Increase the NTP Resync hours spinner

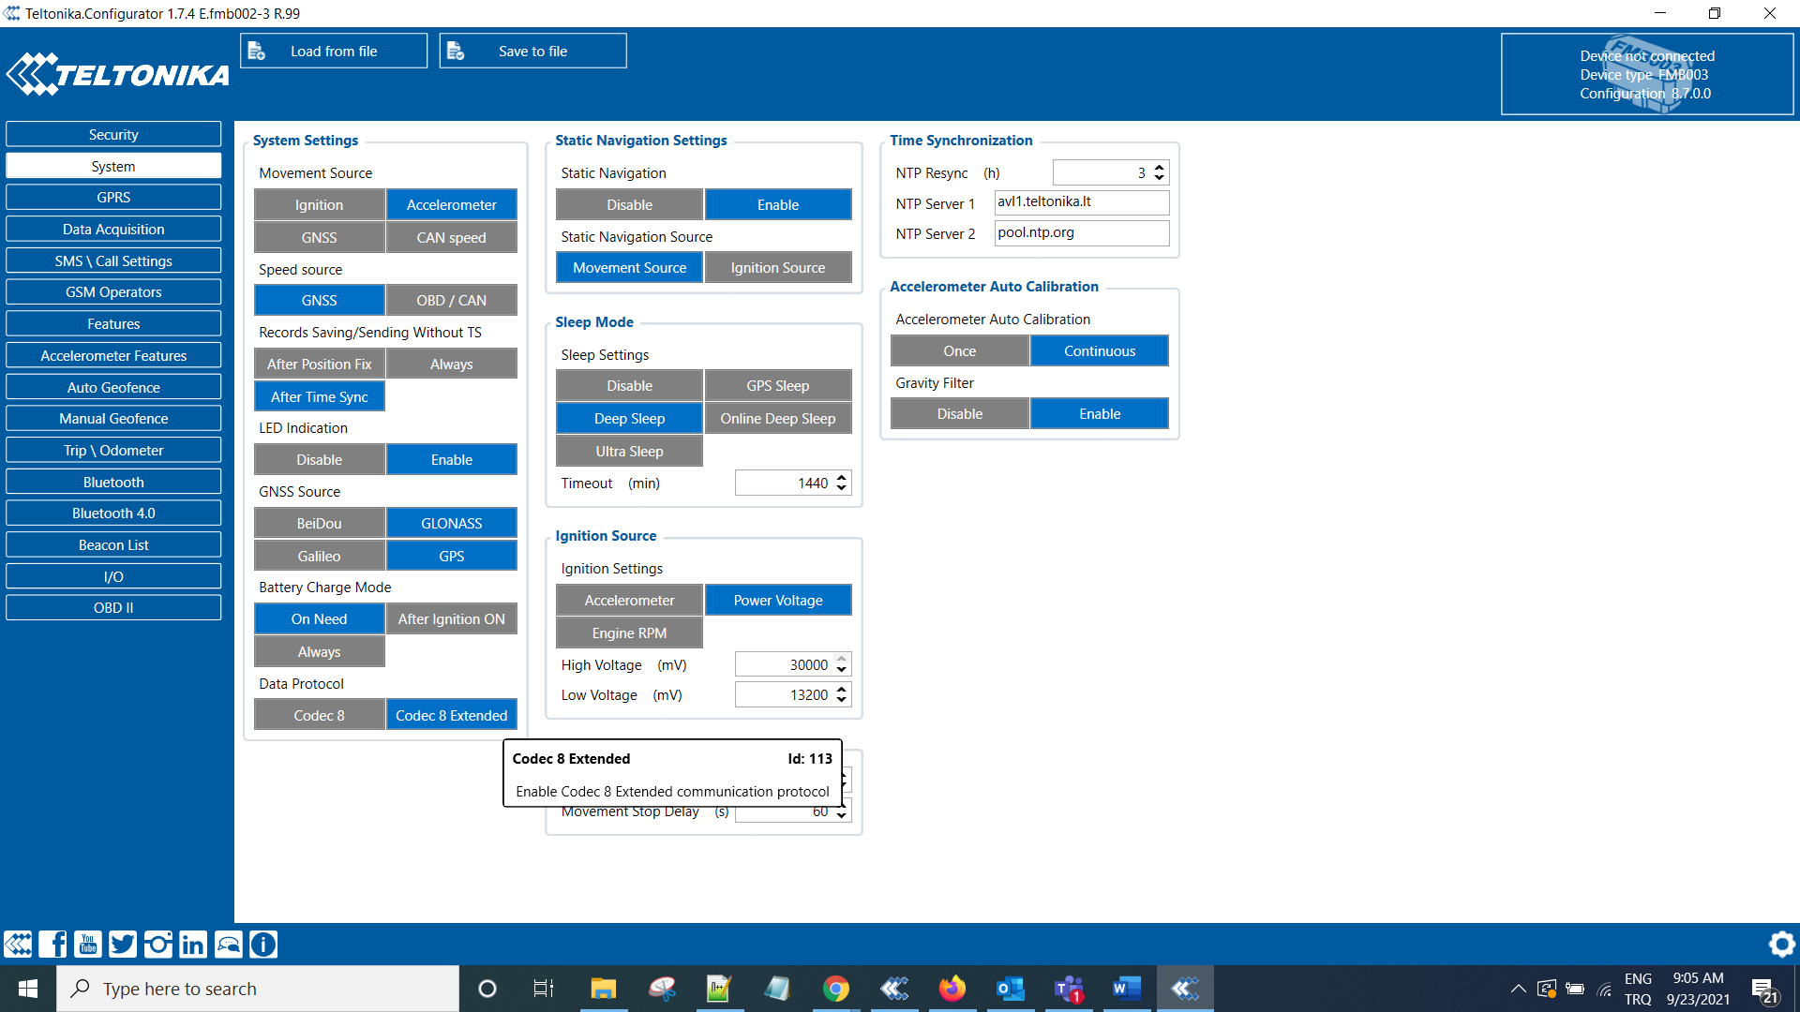pos(1160,168)
